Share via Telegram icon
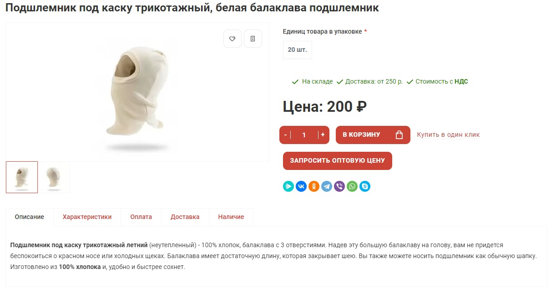 [x=327, y=186]
